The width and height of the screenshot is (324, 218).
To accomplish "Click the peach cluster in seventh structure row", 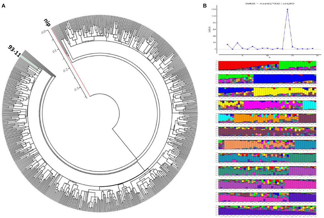I will click(x=259, y=144).
